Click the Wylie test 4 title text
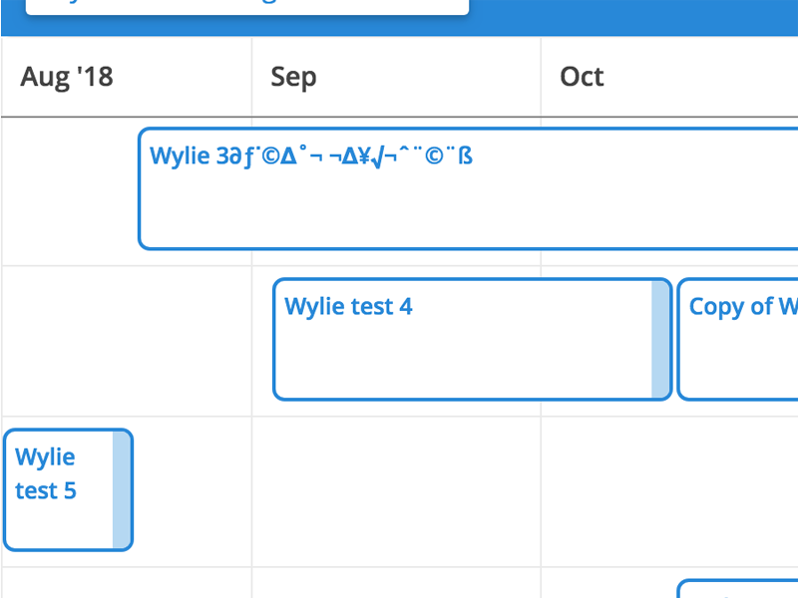Viewport: 798px width, 598px height. click(x=348, y=306)
